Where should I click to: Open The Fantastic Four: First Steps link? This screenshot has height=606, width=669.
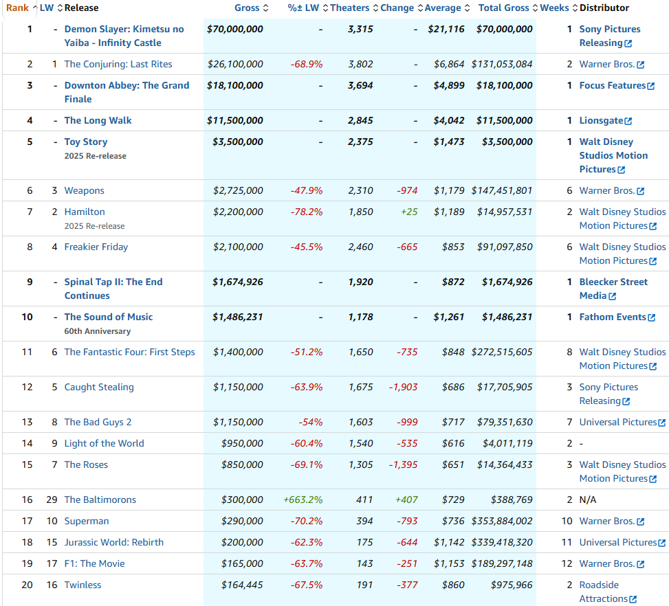130,352
